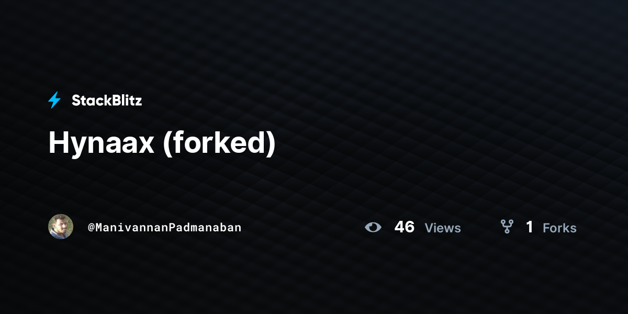The width and height of the screenshot is (628, 314).
Task: Click the StackBlitz wordmark text
Action: 107,100
